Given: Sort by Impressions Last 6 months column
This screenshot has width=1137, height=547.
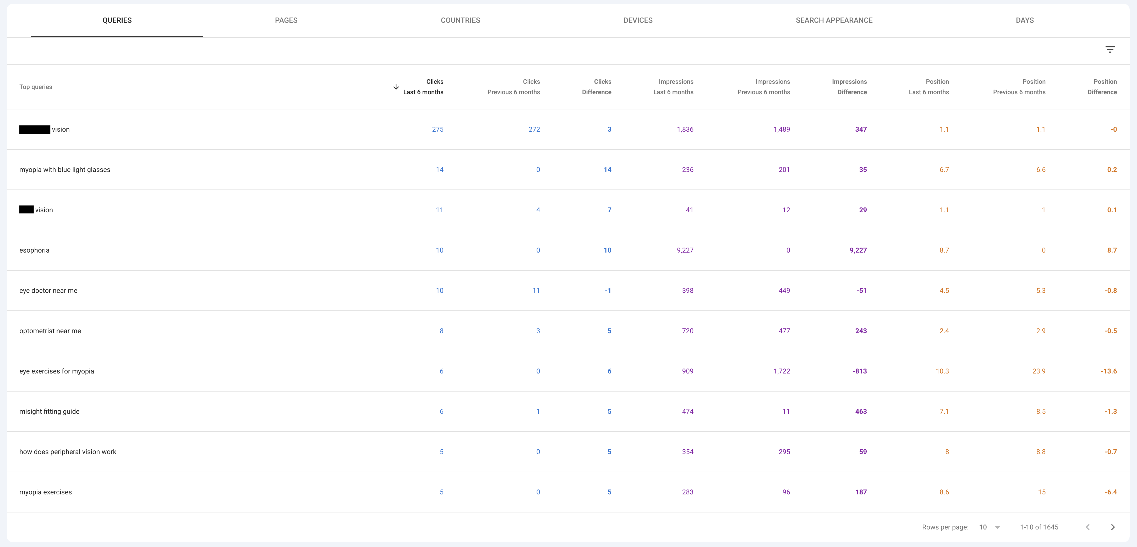Looking at the screenshot, I should [x=674, y=87].
